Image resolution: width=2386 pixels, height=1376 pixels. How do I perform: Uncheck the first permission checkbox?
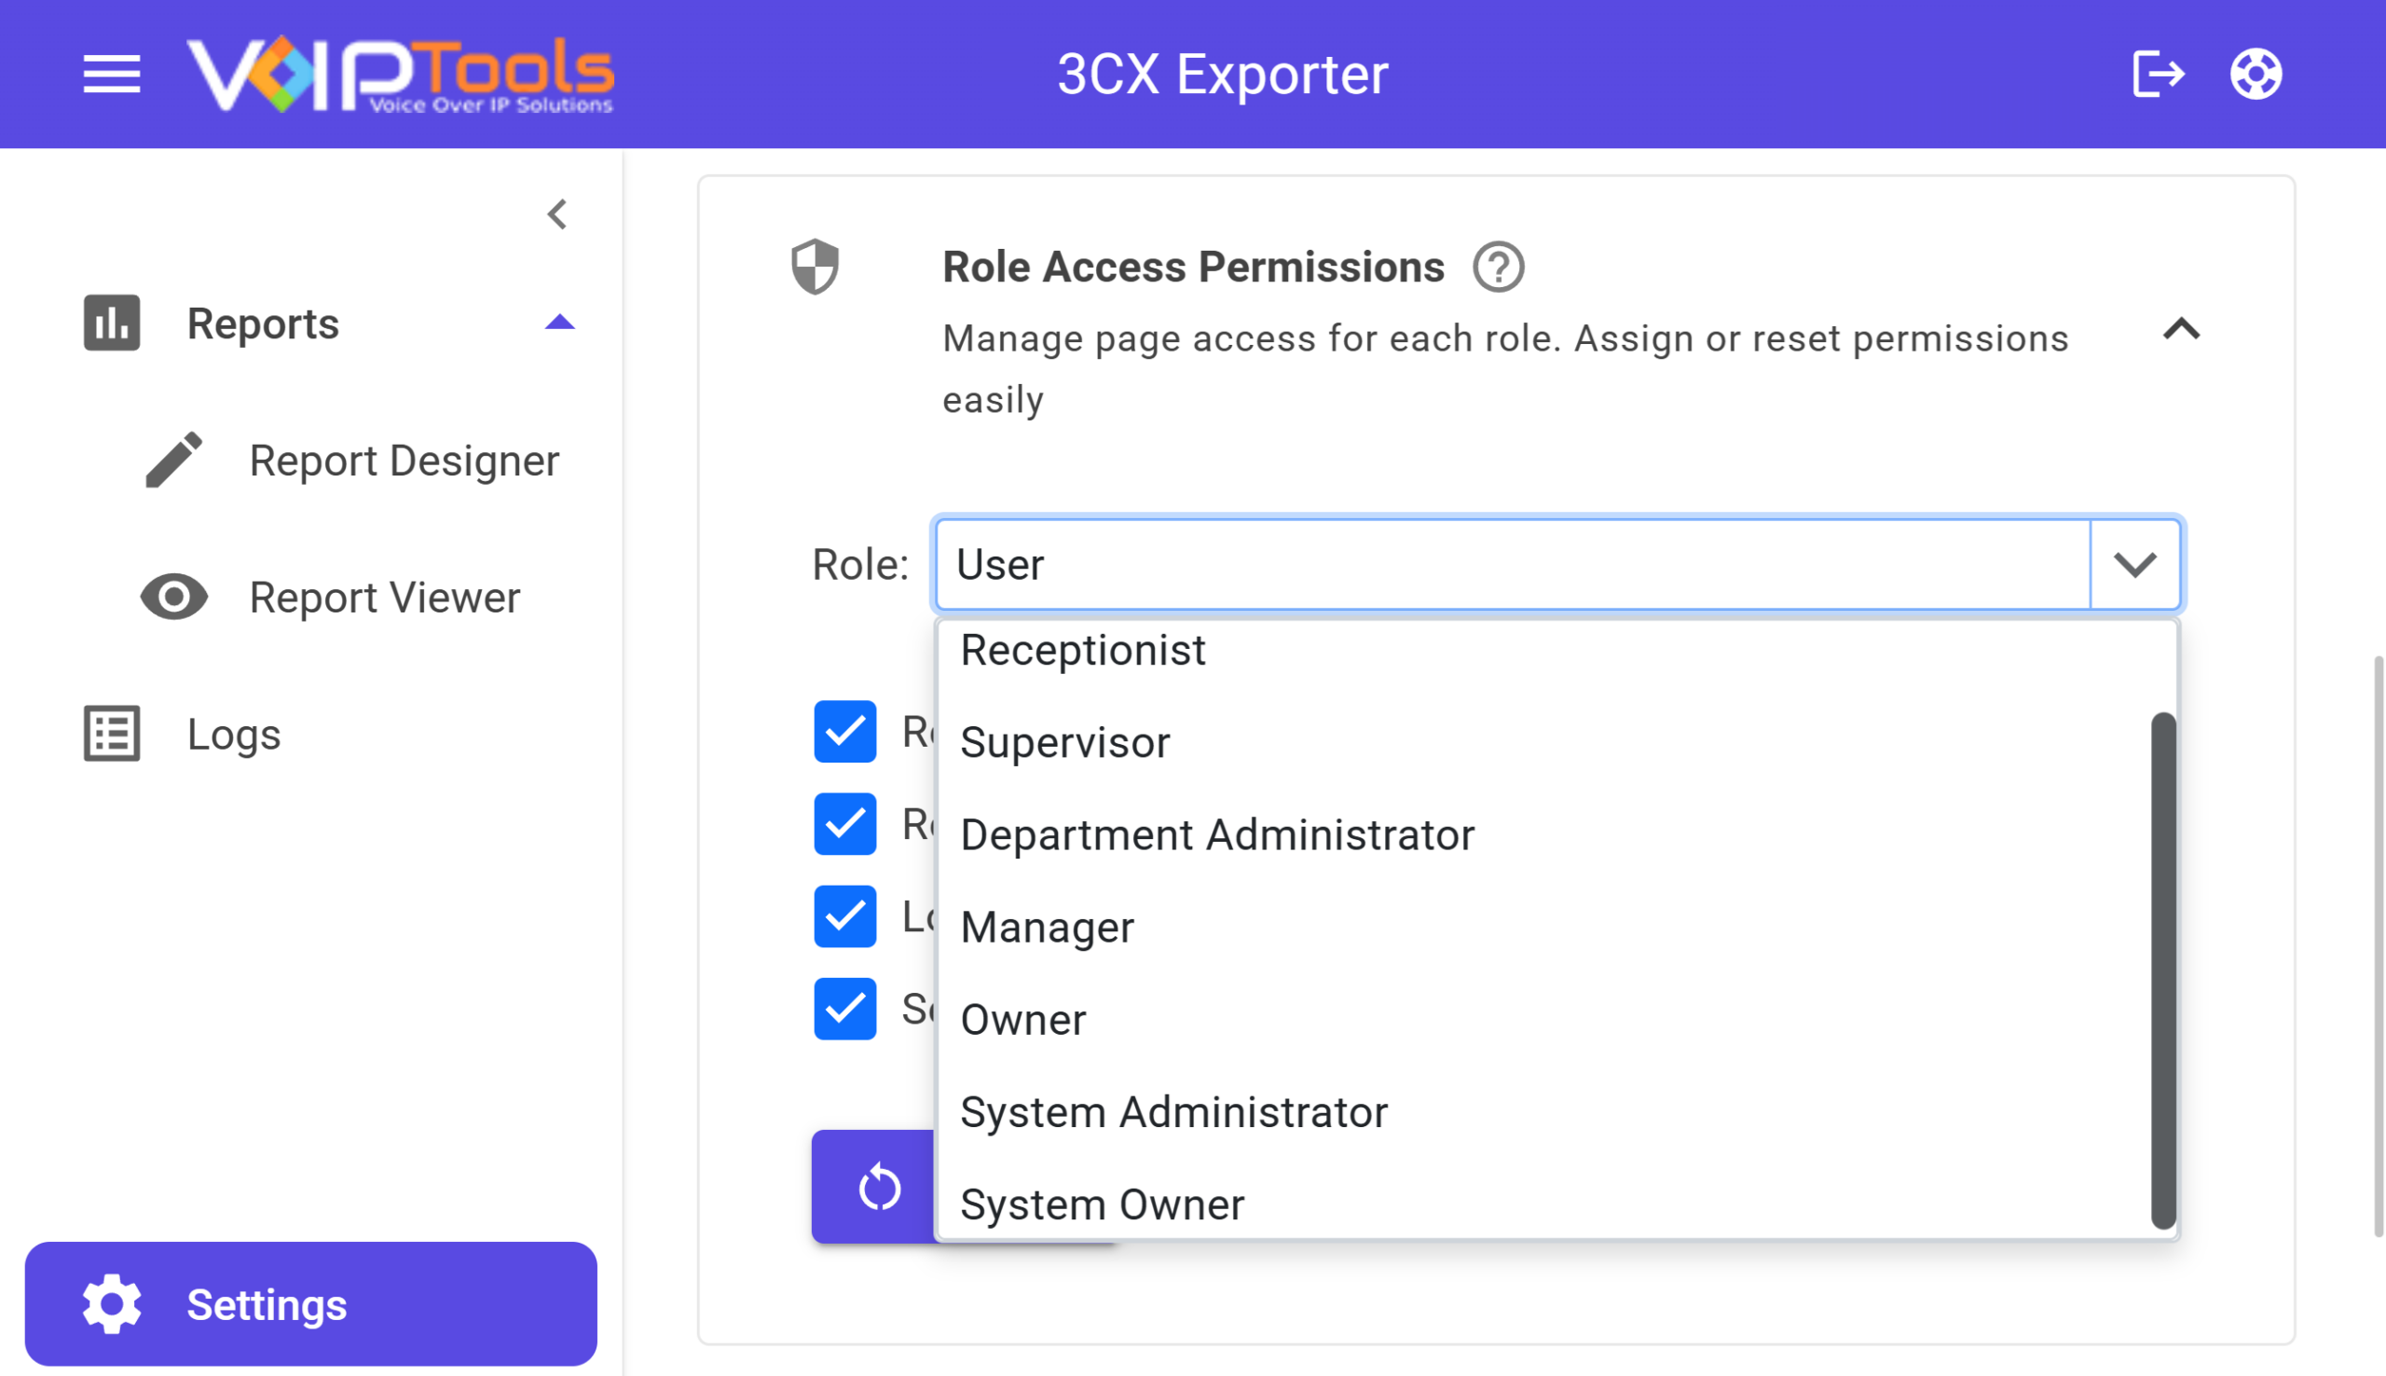844,732
